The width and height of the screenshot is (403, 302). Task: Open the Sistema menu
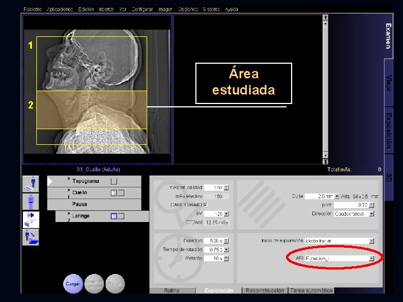tap(211, 10)
